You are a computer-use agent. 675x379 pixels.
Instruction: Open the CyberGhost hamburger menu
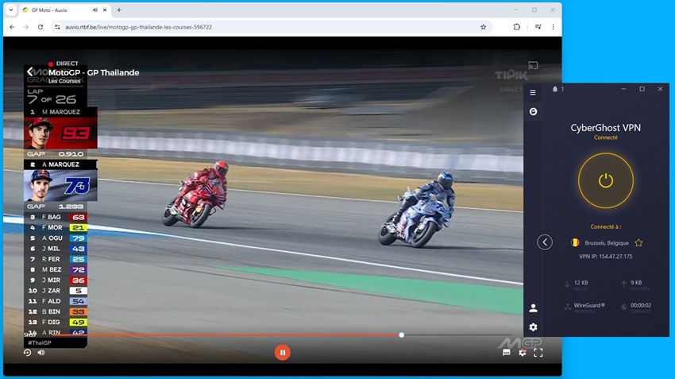pyautogui.click(x=533, y=93)
